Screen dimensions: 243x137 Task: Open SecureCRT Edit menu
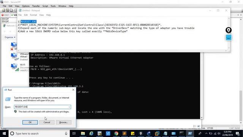coord(10,6)
